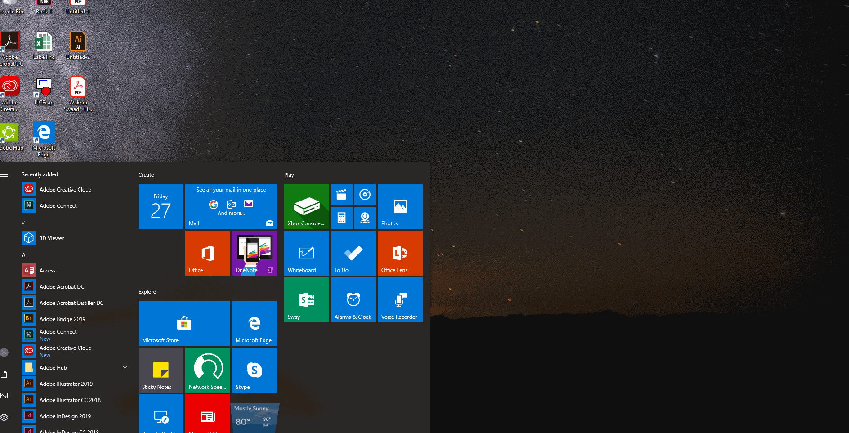Expand the Start menu hamburger button
The image size is (849, 433).
[x=4, y=174]
